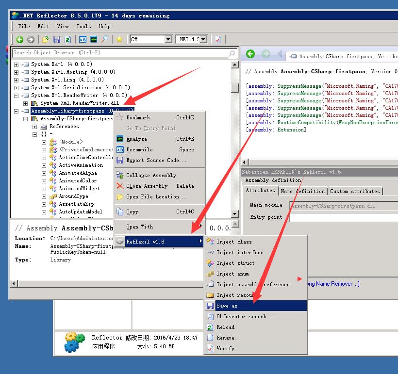Expand the System.Xml.Linq tree node
The width and height of the screenshot is (398, 374).
[x=16, y=80]
